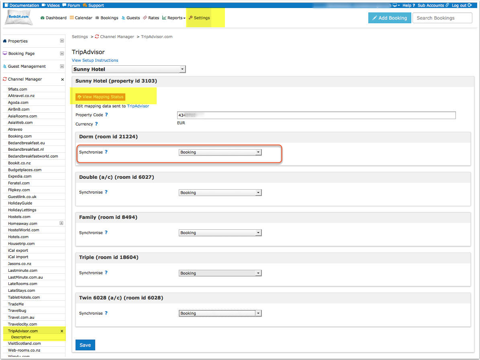Open the Sunny Hotel property dropdown
The width and height of the screenshot is (480, 360).
(129, 69)
